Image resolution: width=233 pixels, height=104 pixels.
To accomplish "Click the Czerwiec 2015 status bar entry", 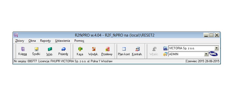I will [x=195, y=61].
